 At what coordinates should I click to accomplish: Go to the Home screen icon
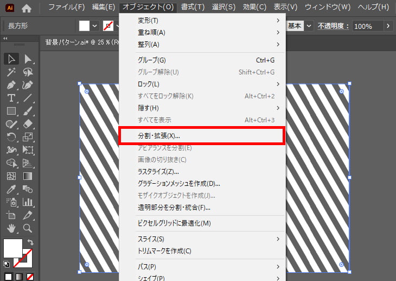(27, 8)
